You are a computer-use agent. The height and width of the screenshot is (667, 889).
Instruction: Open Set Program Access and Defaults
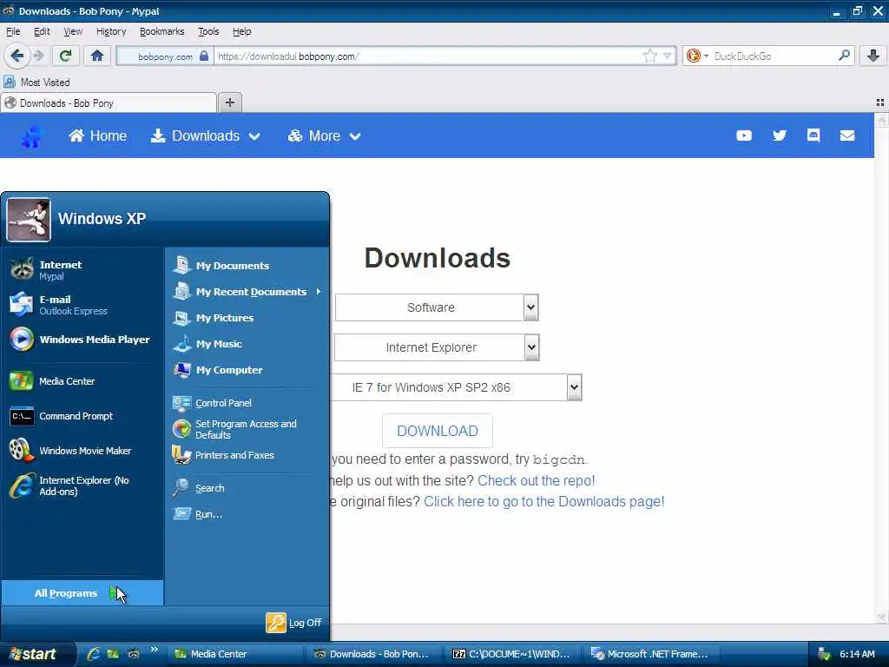coord(247,429)
